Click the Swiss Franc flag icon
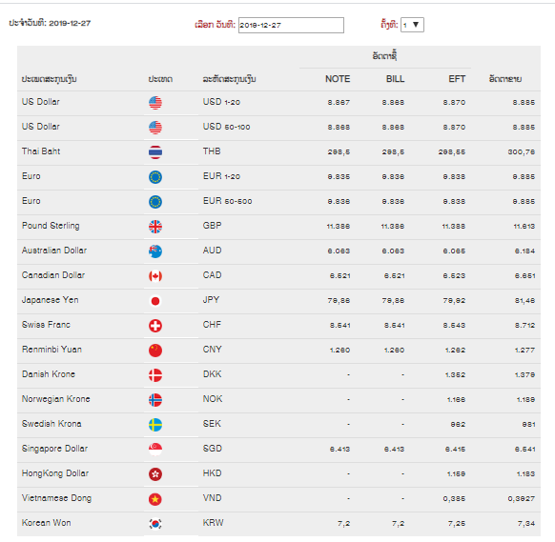Screen dimensions: 555x542 point(155,326)
